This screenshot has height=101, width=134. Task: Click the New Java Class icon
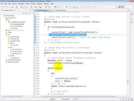click(49, 7)
